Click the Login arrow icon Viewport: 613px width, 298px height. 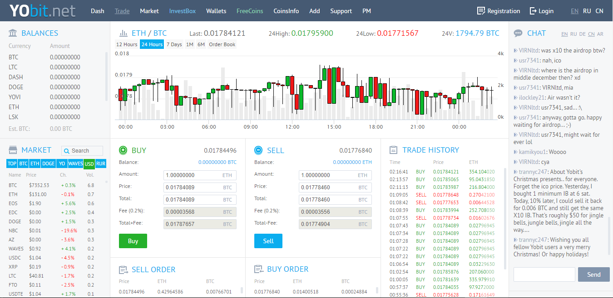click(533, 11)
